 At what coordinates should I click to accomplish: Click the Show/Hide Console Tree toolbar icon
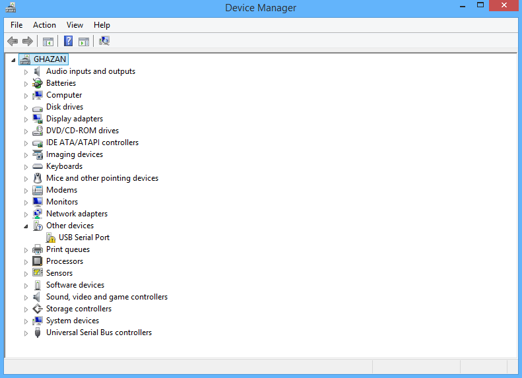[x=48, y=42]
